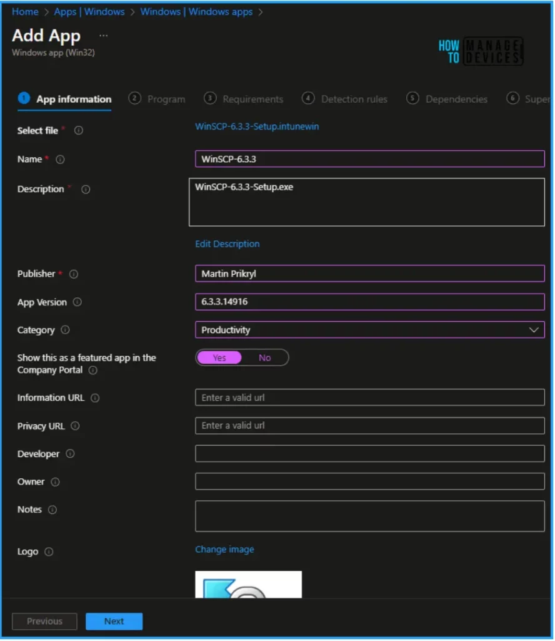The width and height of the screenshot is (555, 641).
Task: Click the Owner field
Action: (x=370, y=481)
